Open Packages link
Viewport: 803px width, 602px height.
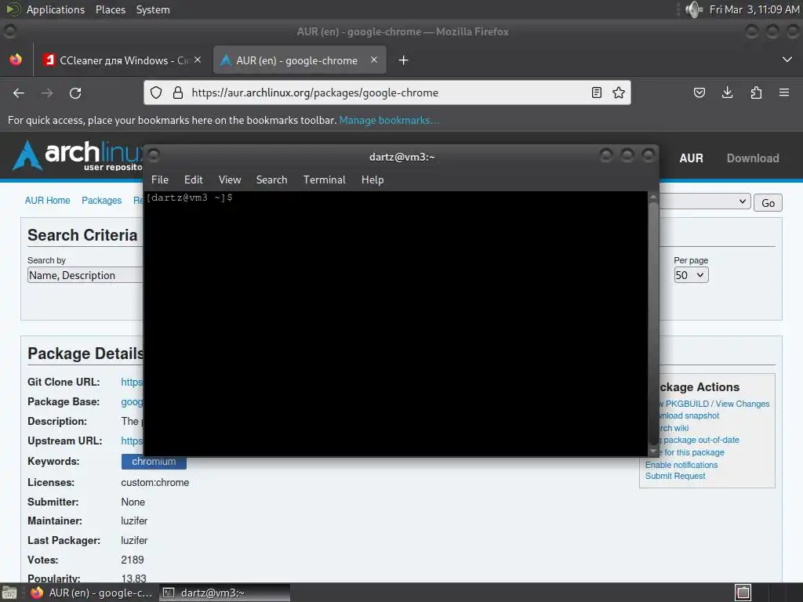click(x=101, y=200)
